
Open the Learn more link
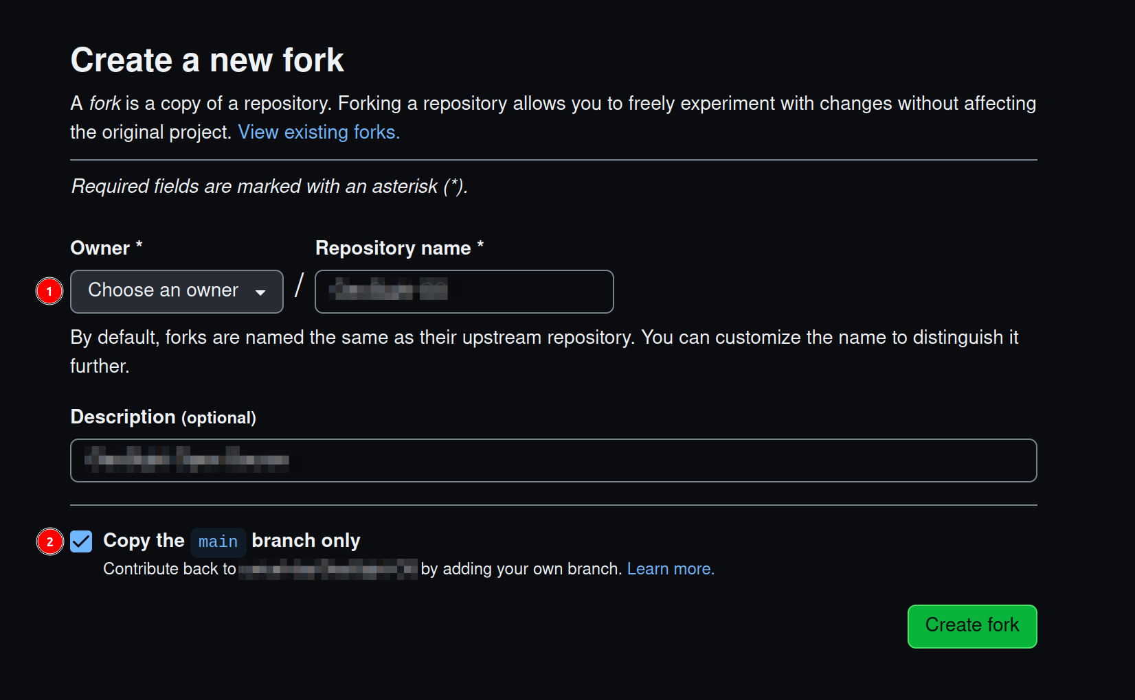coord(671,569)
